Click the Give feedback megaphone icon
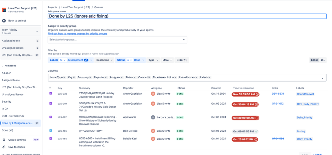Viewport: 332px width, 155px height. coord(4,147)
